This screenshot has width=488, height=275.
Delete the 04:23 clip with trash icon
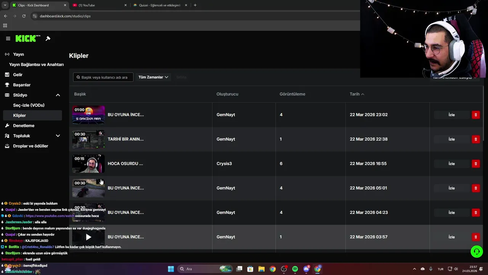(x=475, y=212)
